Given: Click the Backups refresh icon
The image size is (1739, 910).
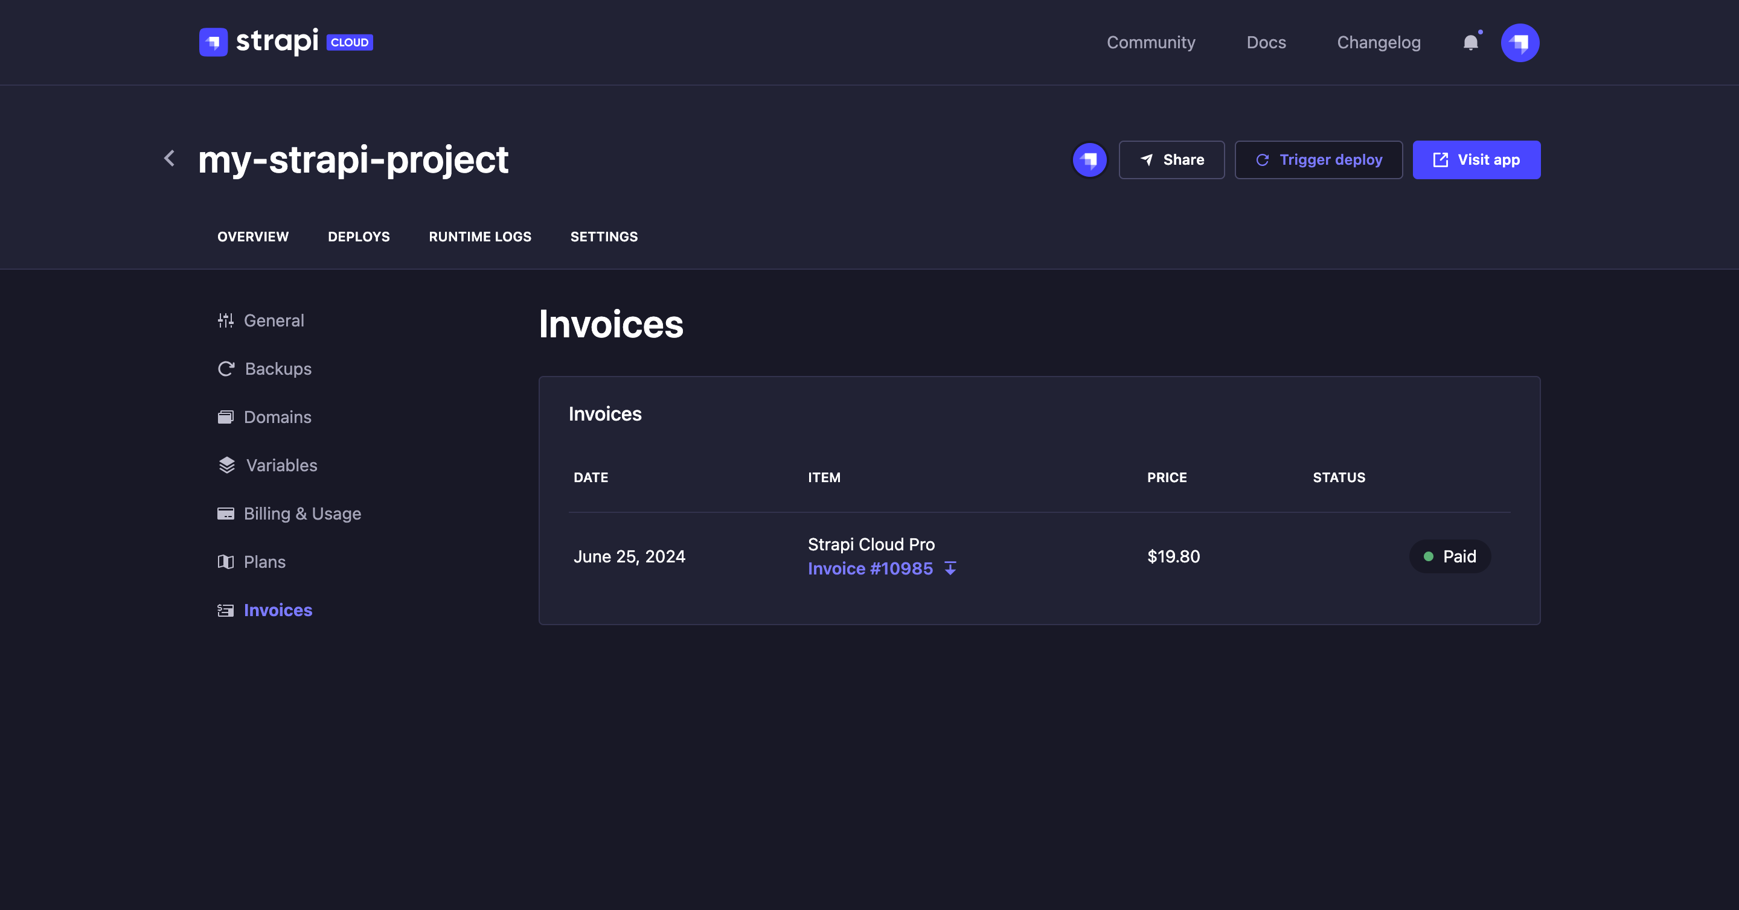Looking at the screenshot, I should (x=226, y=368).
